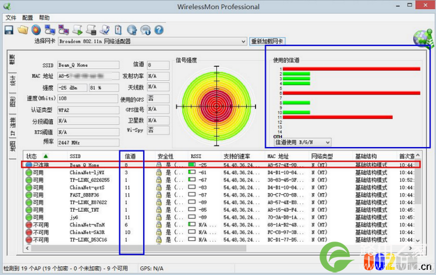436x275 pixels.
Task: Click green status icon of TP-LINK_6226255 row
Action: coord(29,180)
